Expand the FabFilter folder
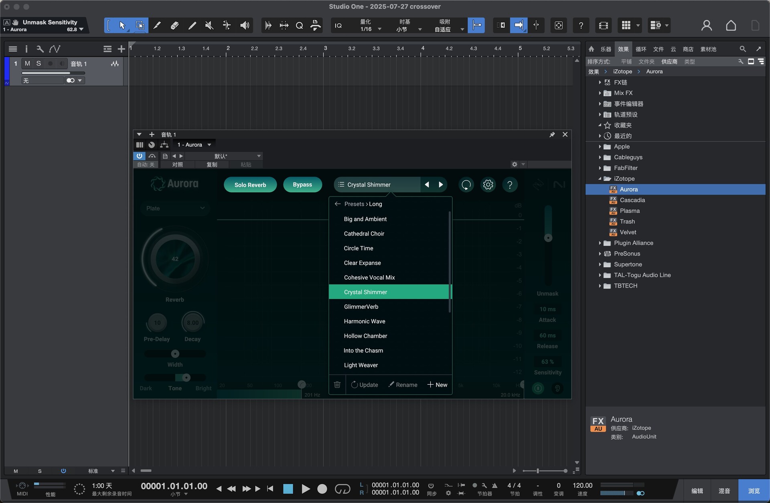This screenshot has width=770, height=503. (600, 168)
